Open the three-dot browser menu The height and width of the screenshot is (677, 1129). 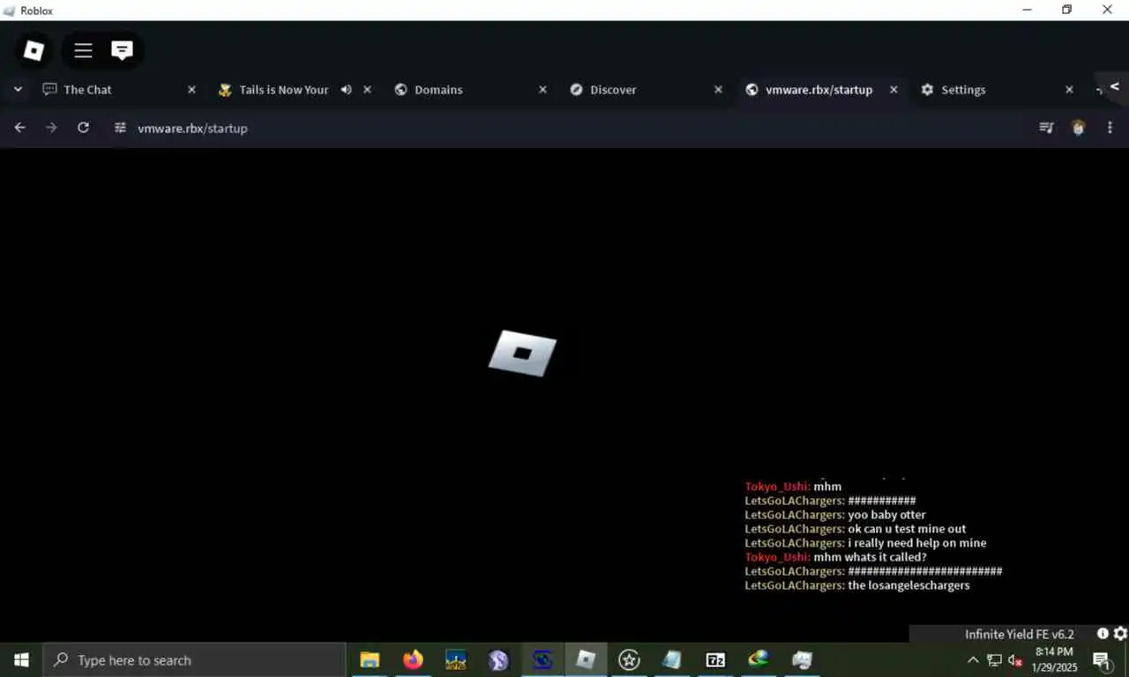[1110, 128]
